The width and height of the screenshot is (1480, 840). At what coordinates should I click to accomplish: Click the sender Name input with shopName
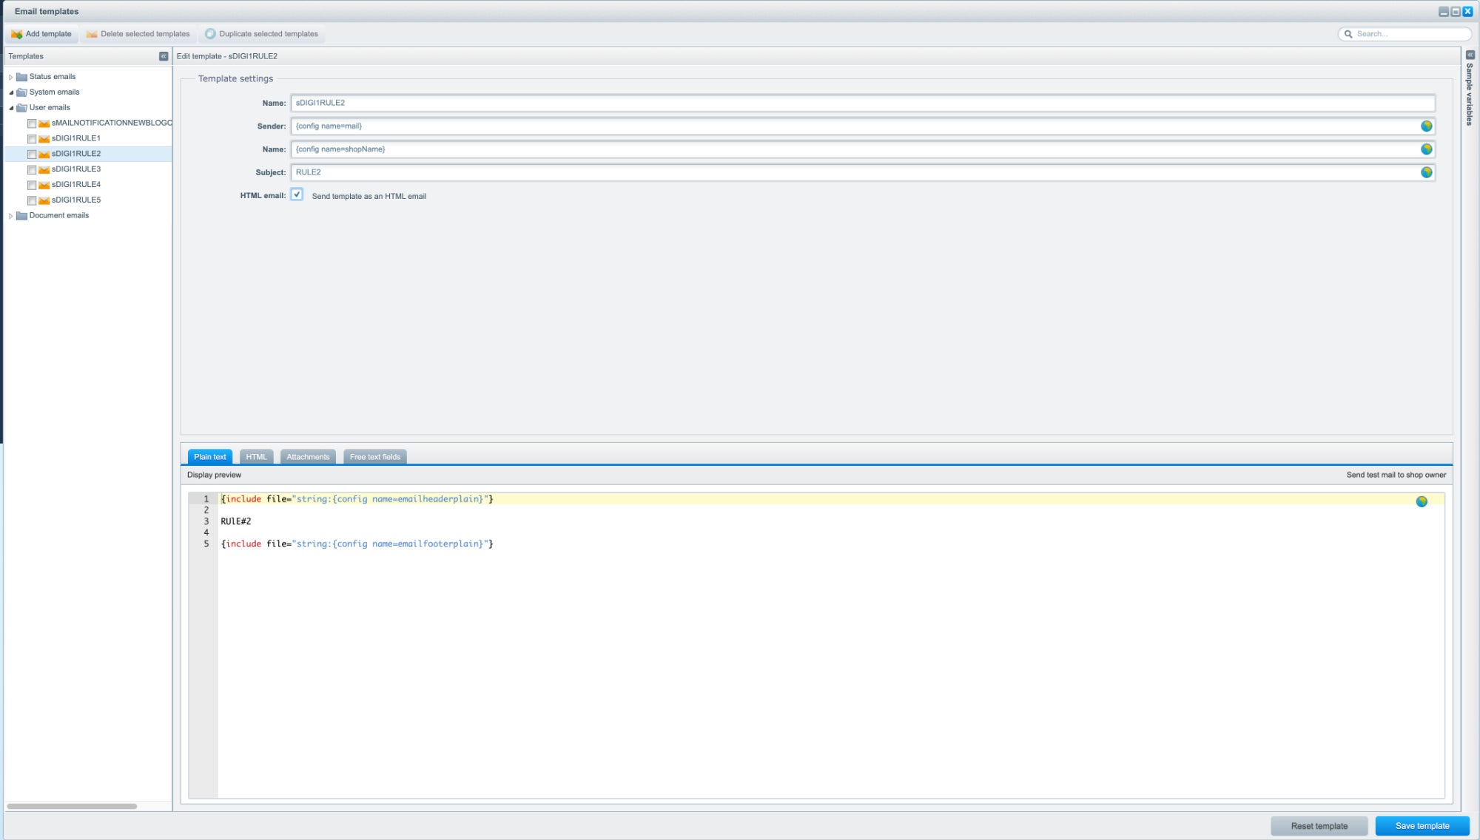click(863, 149)
